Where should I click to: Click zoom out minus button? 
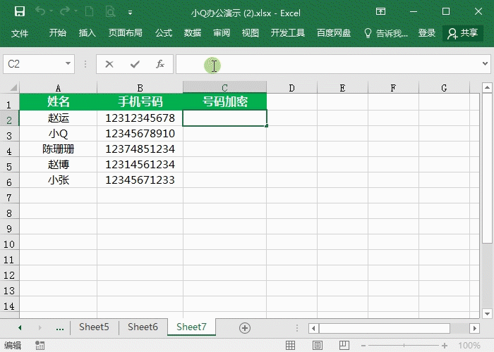(363, 346)
